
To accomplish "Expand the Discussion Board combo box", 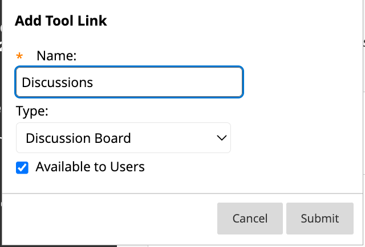I will [123, 138].
